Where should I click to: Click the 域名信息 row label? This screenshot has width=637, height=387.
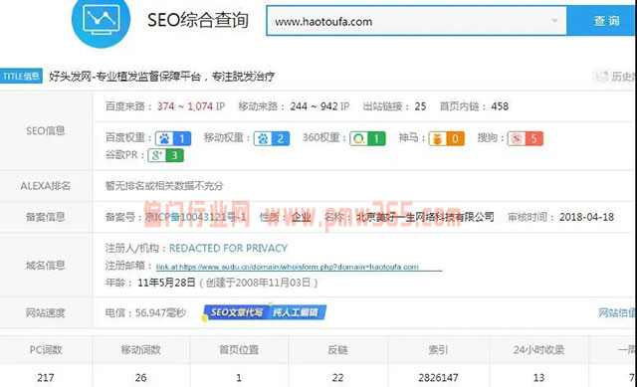click(46, 266)
